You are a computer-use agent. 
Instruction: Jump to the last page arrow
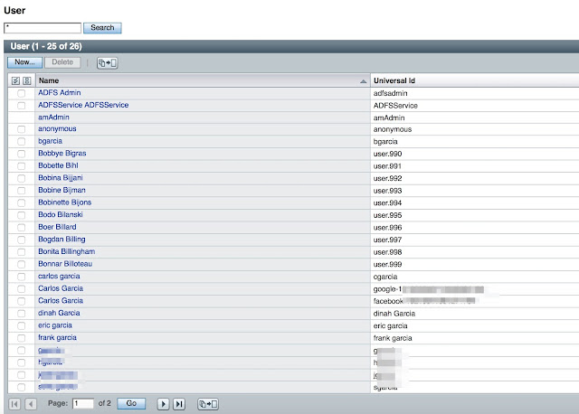(x=179, y=404)
